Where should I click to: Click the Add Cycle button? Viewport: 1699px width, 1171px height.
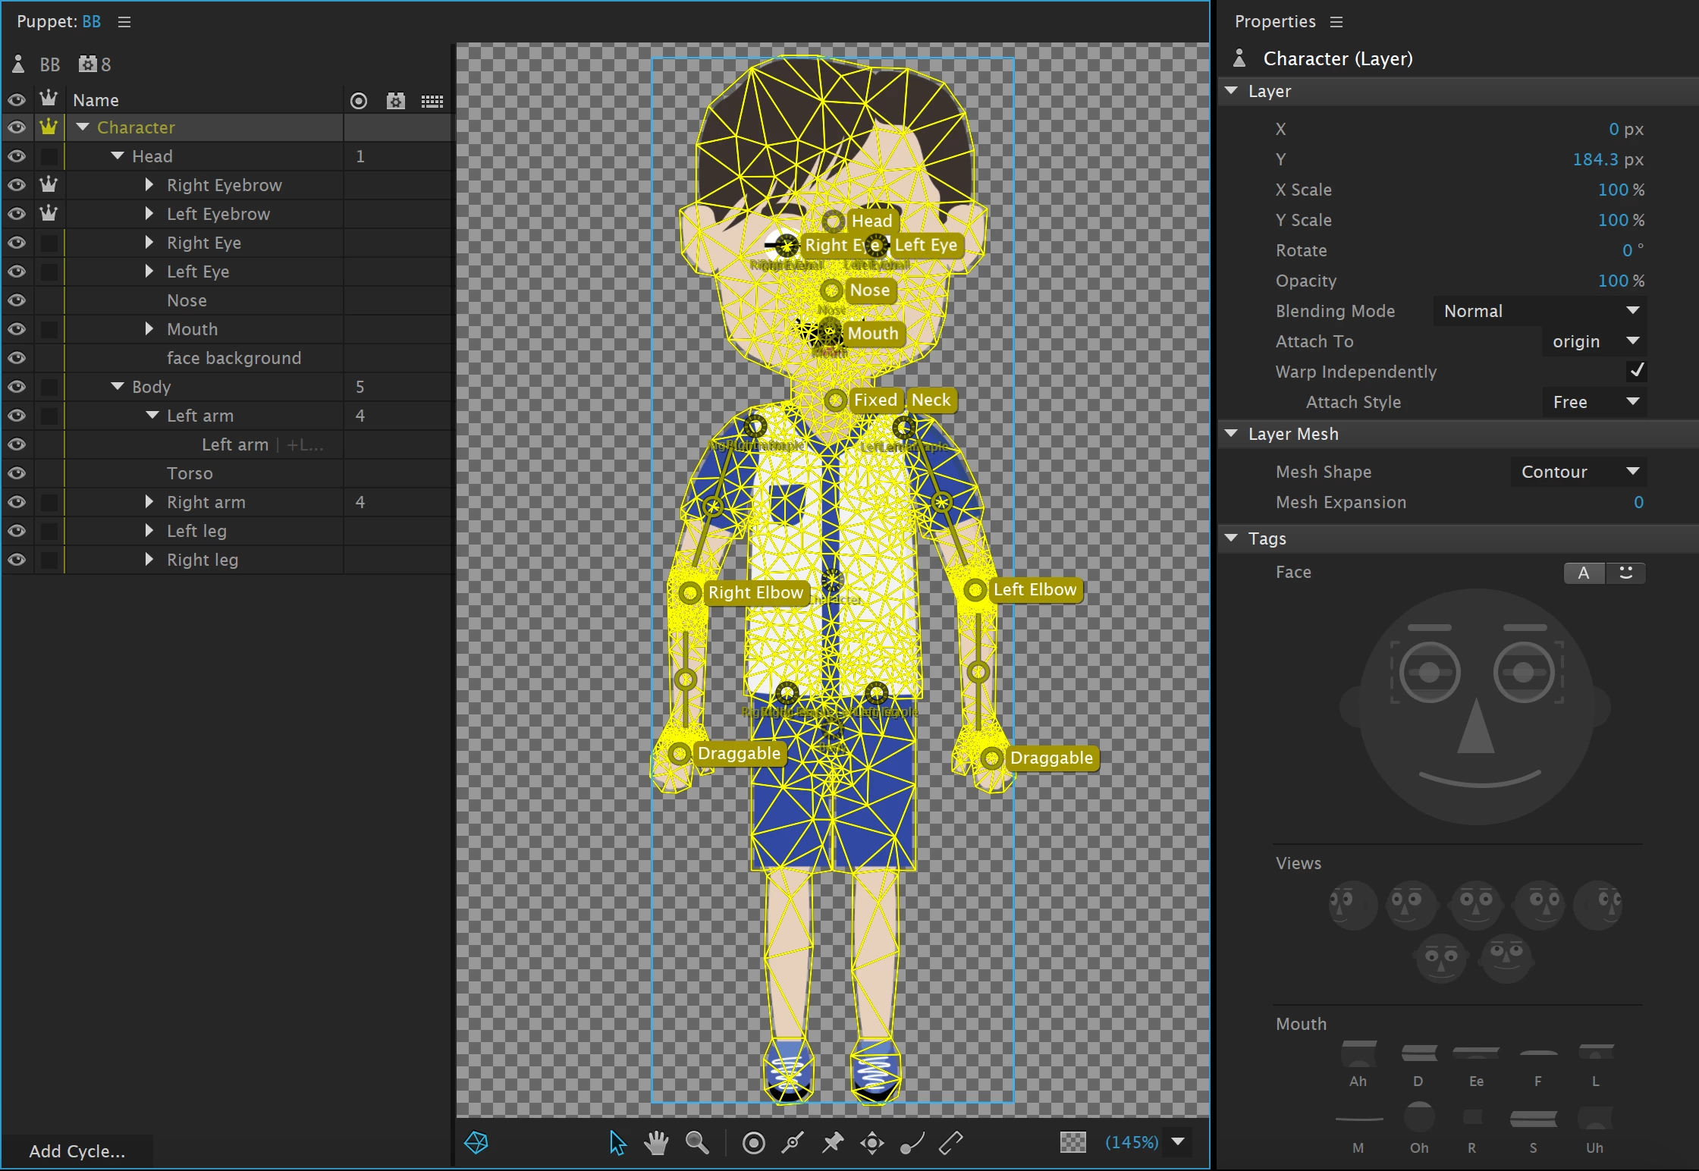tap(77, 1151)
